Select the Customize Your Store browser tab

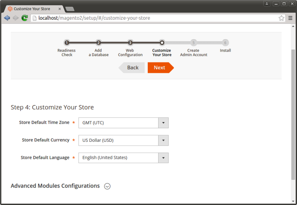point(33,9)
